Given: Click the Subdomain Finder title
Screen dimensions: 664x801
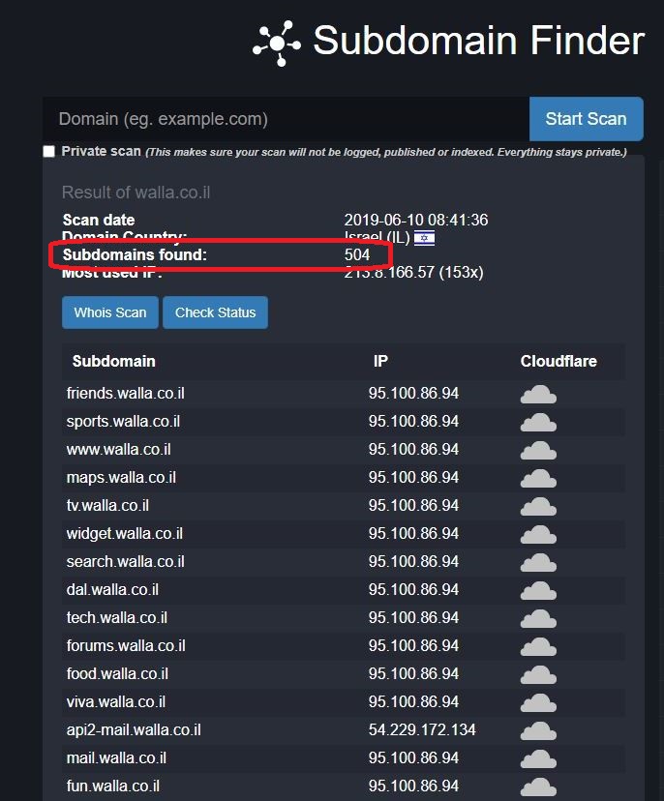Looking at the screenshot, I should tap(478, 41).
